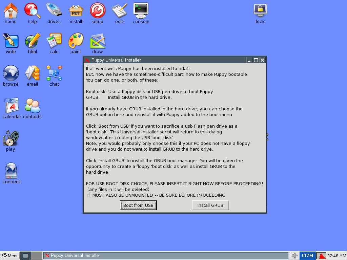The height and width of the screenshot is (260, 347).
Task: Click the 'You can do one, or both, of these:' line
Action: [x=122, y=80]
